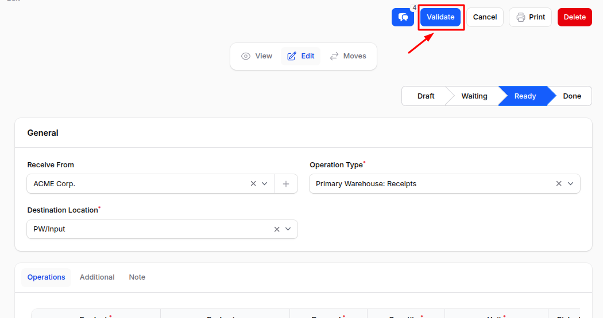Select the Edit tab
Screen dimensions: 603x318
(301, 56)
